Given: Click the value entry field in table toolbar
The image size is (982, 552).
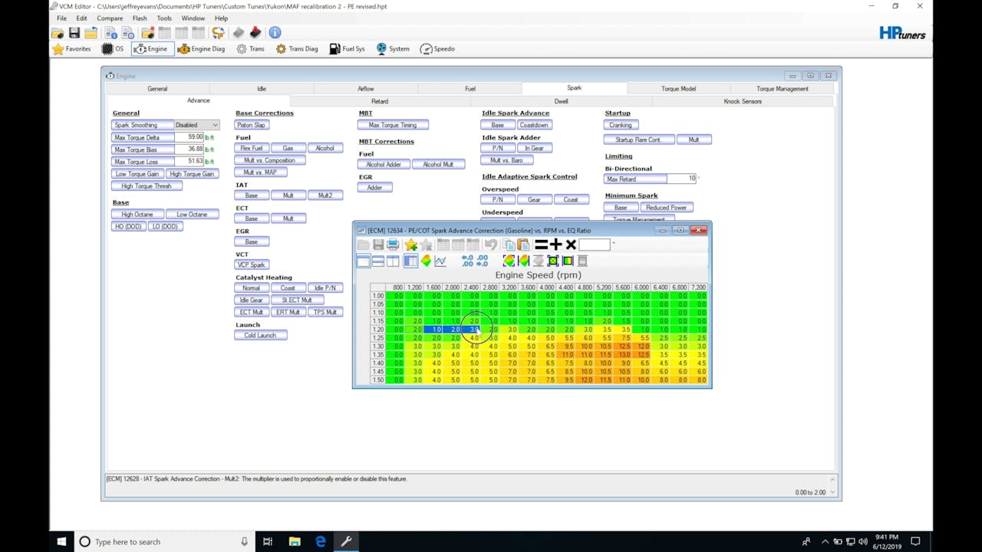Looking at the screenshot, I should [x=594, y=245].
